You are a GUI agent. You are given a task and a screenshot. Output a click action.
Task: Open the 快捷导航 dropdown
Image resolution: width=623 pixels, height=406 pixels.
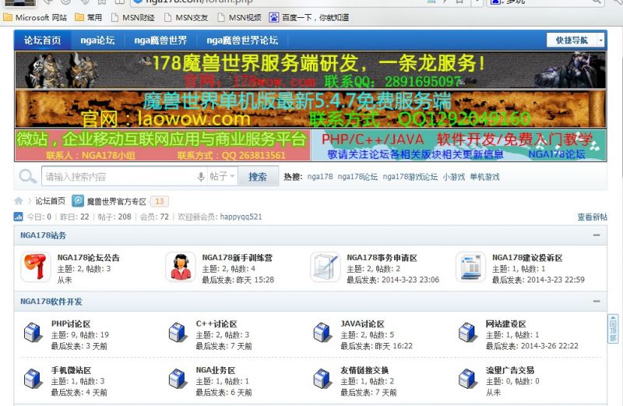[575, 41]
